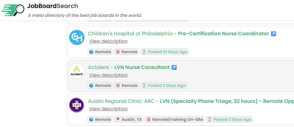
Task: Expand View description for Actalent job
Action: pos(108,75)
